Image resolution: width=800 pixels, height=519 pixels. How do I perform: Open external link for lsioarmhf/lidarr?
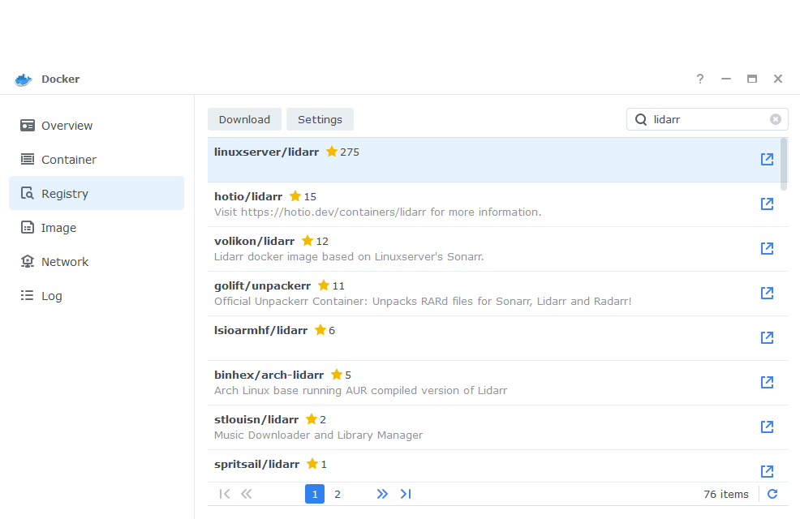coord(767,337)
